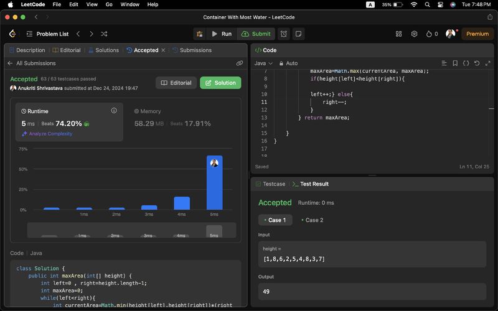Open the Edit menu
The width and height of the screenshot is (498, 311).
coord(73,4)
